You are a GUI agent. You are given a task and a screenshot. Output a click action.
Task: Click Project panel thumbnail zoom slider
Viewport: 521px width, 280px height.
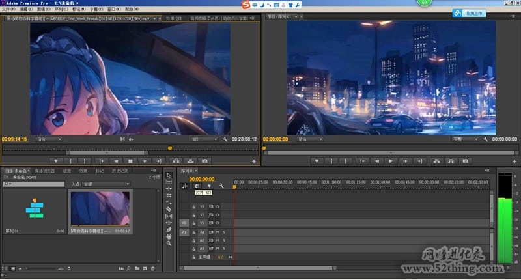click(42, 268)
